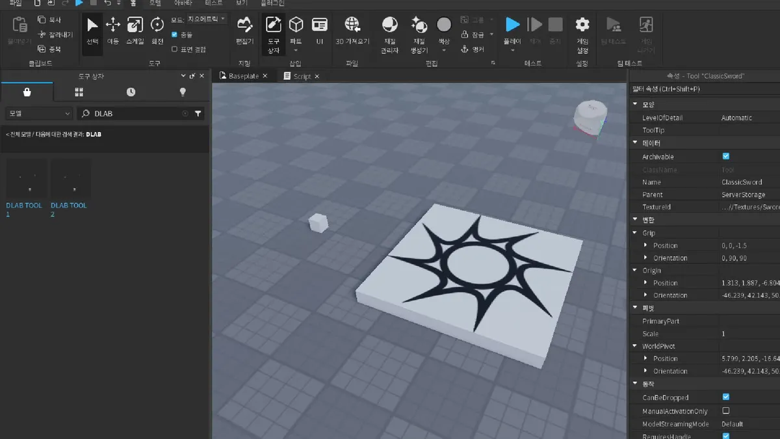This screenshot has width=780, height=439.
Task: Click quick-access undo arrow
Action: pyautogui.click(x=107, y=3)
